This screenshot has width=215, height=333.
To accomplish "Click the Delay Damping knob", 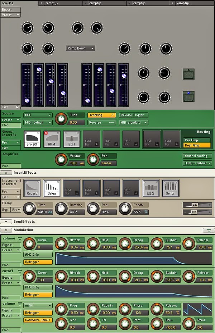I will 61,209.
